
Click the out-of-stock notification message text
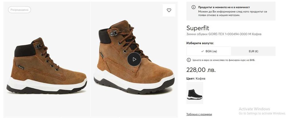point(232,13)
